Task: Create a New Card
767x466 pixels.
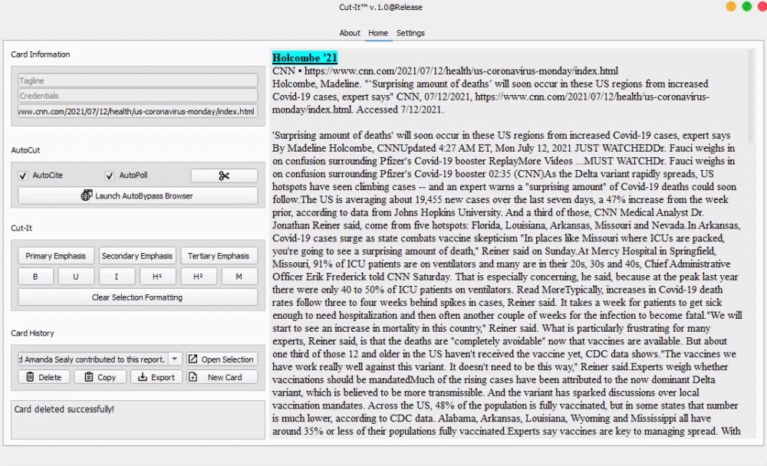Action: click(222, 377)
